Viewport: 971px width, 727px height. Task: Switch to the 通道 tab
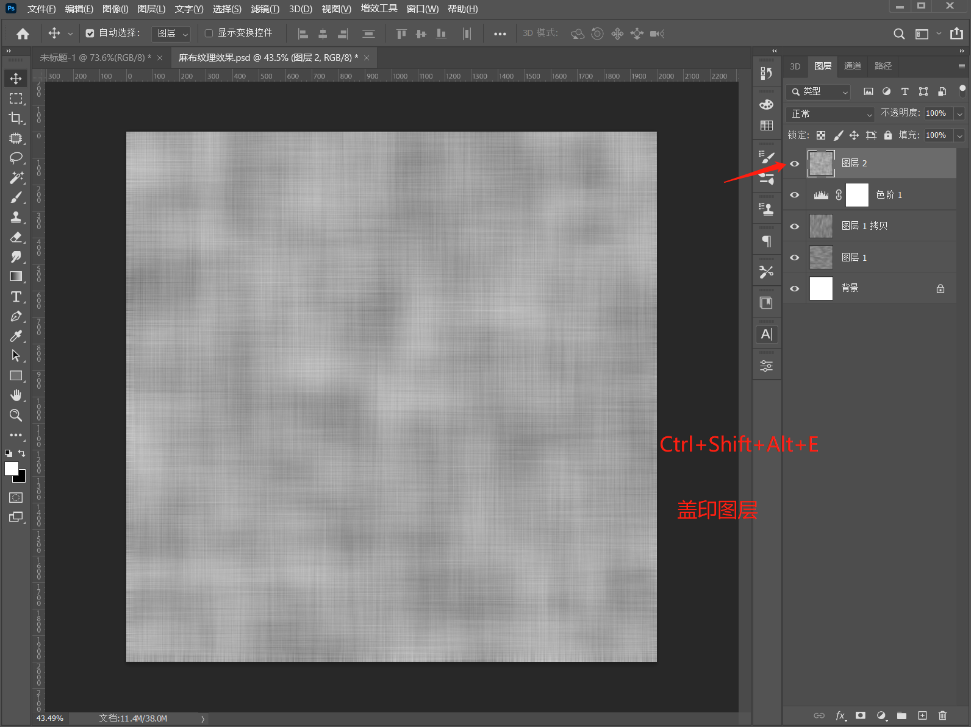853,66
